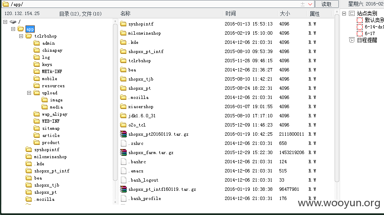Click timestamp 2016-02-19 15:10:00
The height and width of the screenshot is (215, 384).
(x=248, y=33)
